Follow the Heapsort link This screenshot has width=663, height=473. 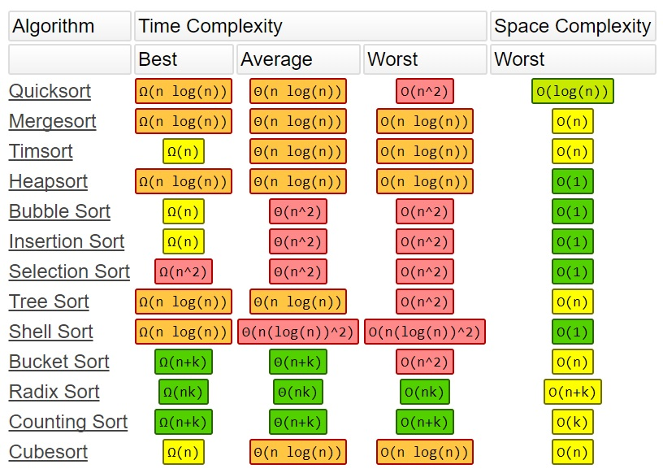(48, 181)
